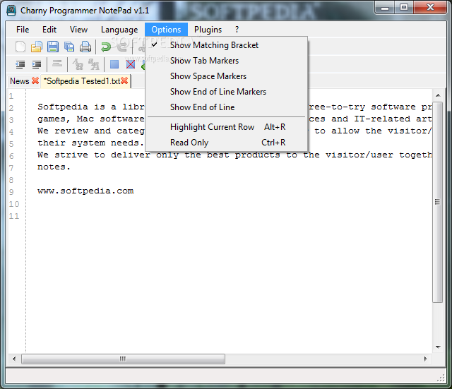Toggle the Show End of Line option
Screen dimensions: 452x389
(227, 107)
